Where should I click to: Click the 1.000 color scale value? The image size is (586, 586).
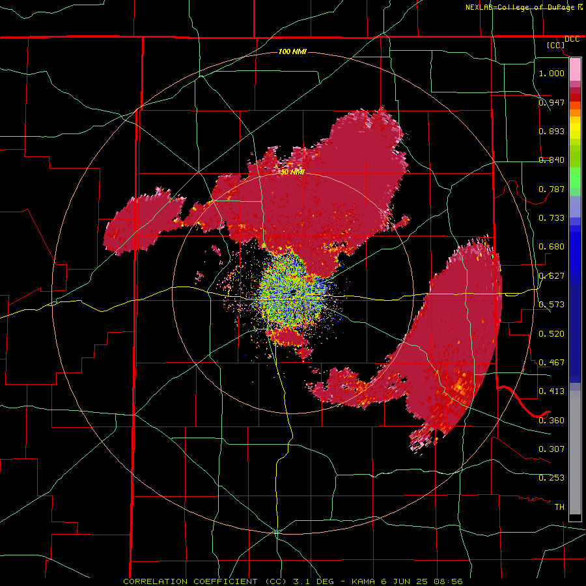(x=551, y=73)
